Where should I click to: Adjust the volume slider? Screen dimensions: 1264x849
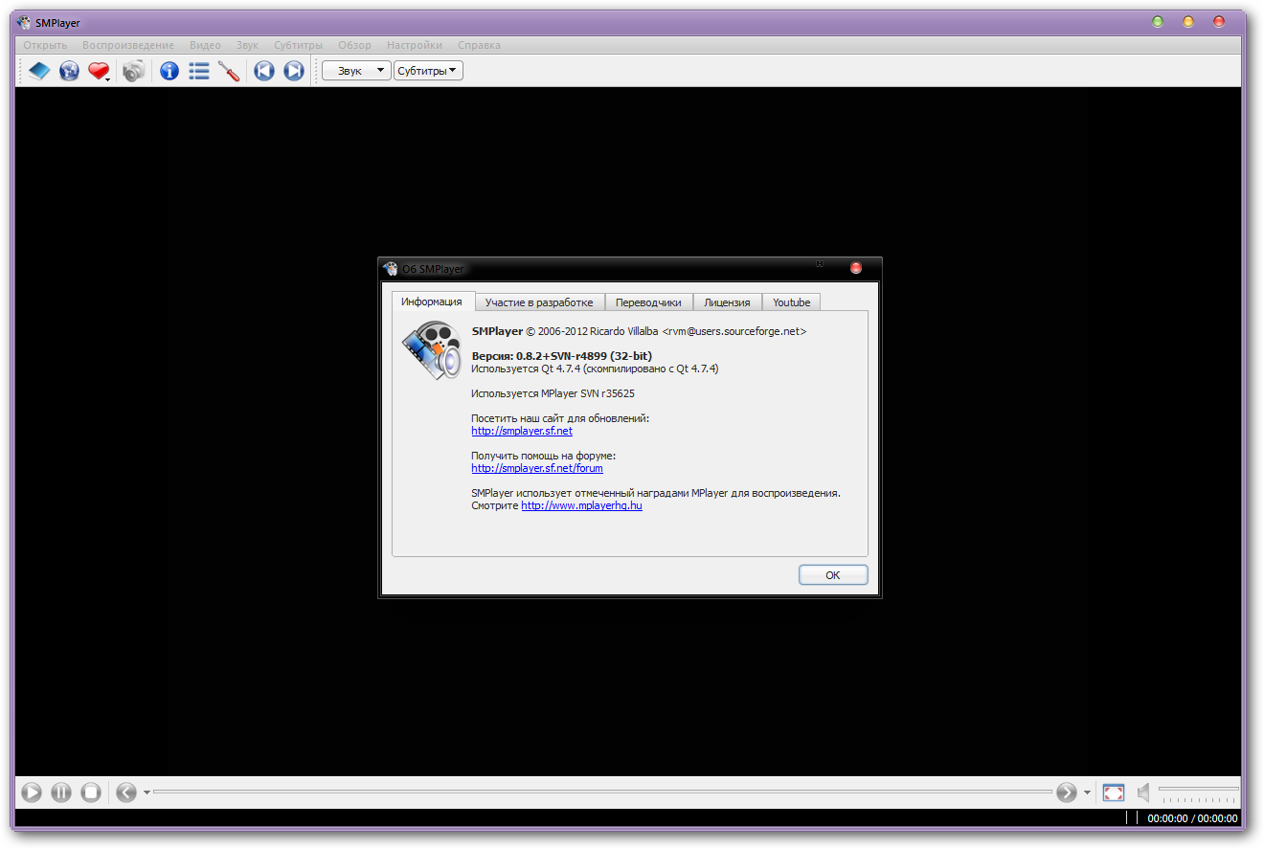[x=1198, y=793]
